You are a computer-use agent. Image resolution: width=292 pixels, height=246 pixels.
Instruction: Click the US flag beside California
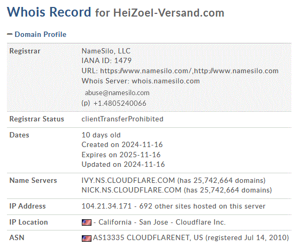87,222
